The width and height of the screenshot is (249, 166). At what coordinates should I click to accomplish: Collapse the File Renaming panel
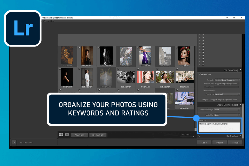coord(240,70)
